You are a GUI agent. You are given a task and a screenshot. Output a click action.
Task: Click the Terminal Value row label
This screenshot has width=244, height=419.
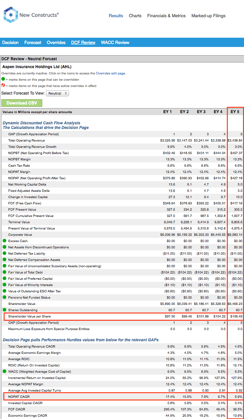19,222
